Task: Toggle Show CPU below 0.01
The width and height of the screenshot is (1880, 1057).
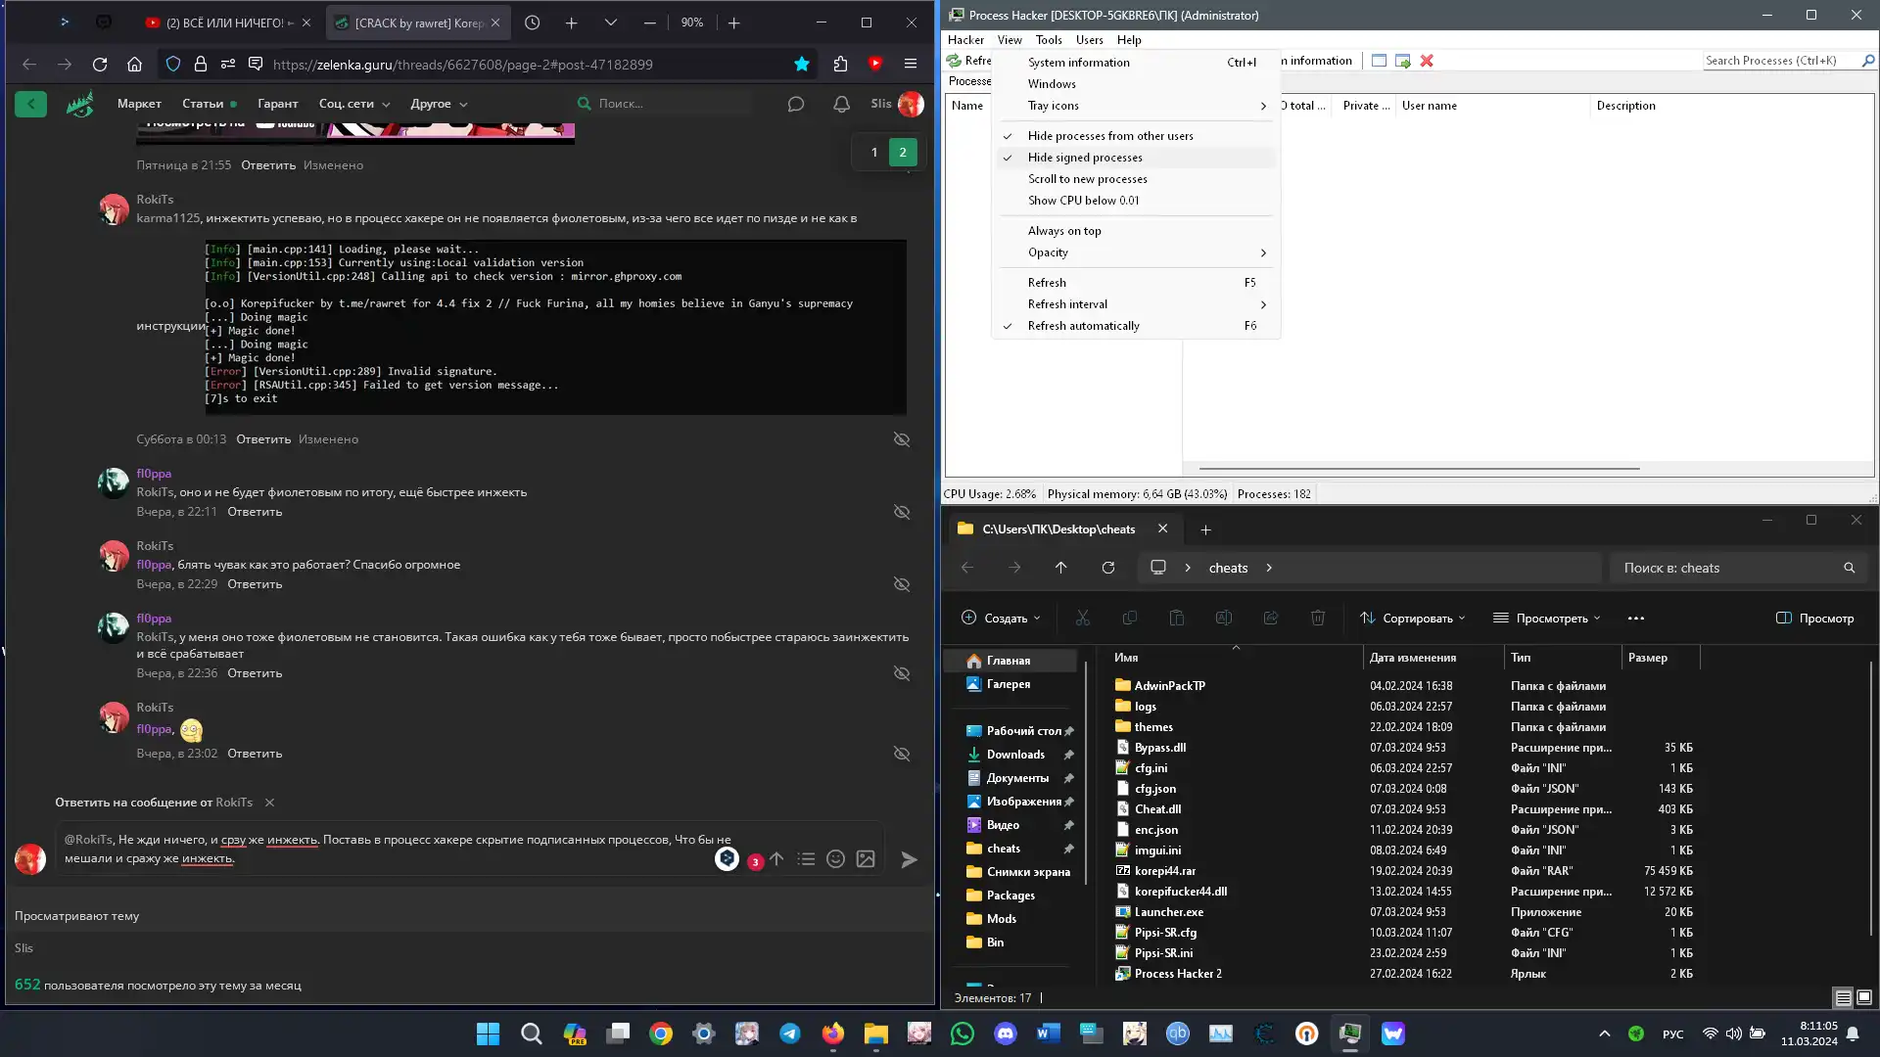Action: click(x=1136, y=201)
